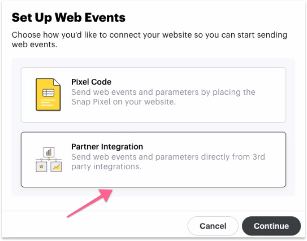
Task: Click the Snap Pixel description text
Action: [163, 97]
